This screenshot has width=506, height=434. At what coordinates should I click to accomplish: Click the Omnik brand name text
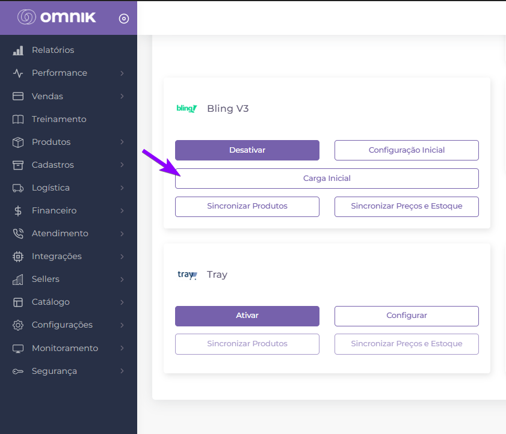[x=68, y=17]
